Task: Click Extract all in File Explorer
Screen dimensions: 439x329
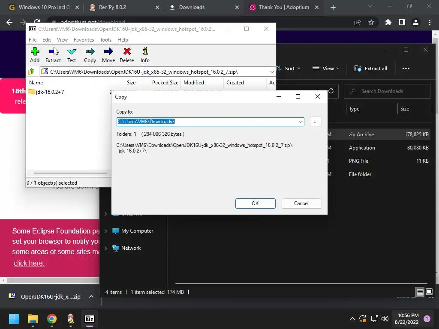Action: coord(371,69)
